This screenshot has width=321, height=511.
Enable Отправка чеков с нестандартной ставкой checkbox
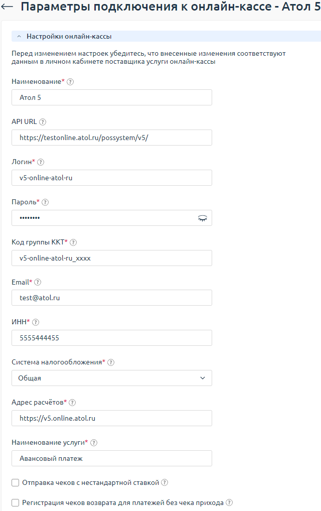[x=16, y=483]
